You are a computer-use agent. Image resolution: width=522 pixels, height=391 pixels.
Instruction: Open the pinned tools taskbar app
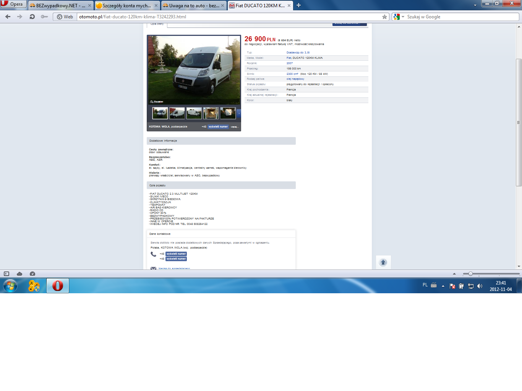pos(34,286)
